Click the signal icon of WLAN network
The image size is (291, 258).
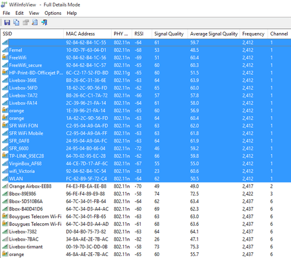pos(5,179)
